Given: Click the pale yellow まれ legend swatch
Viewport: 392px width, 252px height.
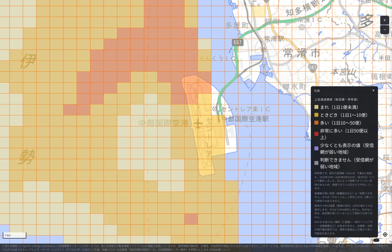Looking at the screenshot, I should tap(316, 107).
